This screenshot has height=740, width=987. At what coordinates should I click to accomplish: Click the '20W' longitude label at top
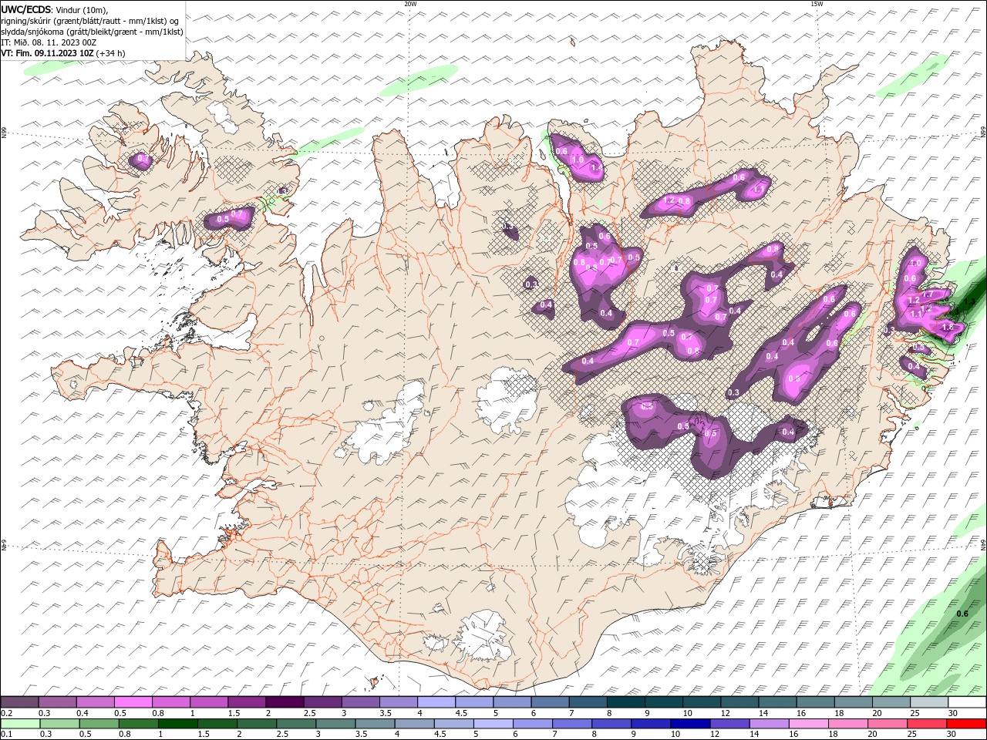410,4
